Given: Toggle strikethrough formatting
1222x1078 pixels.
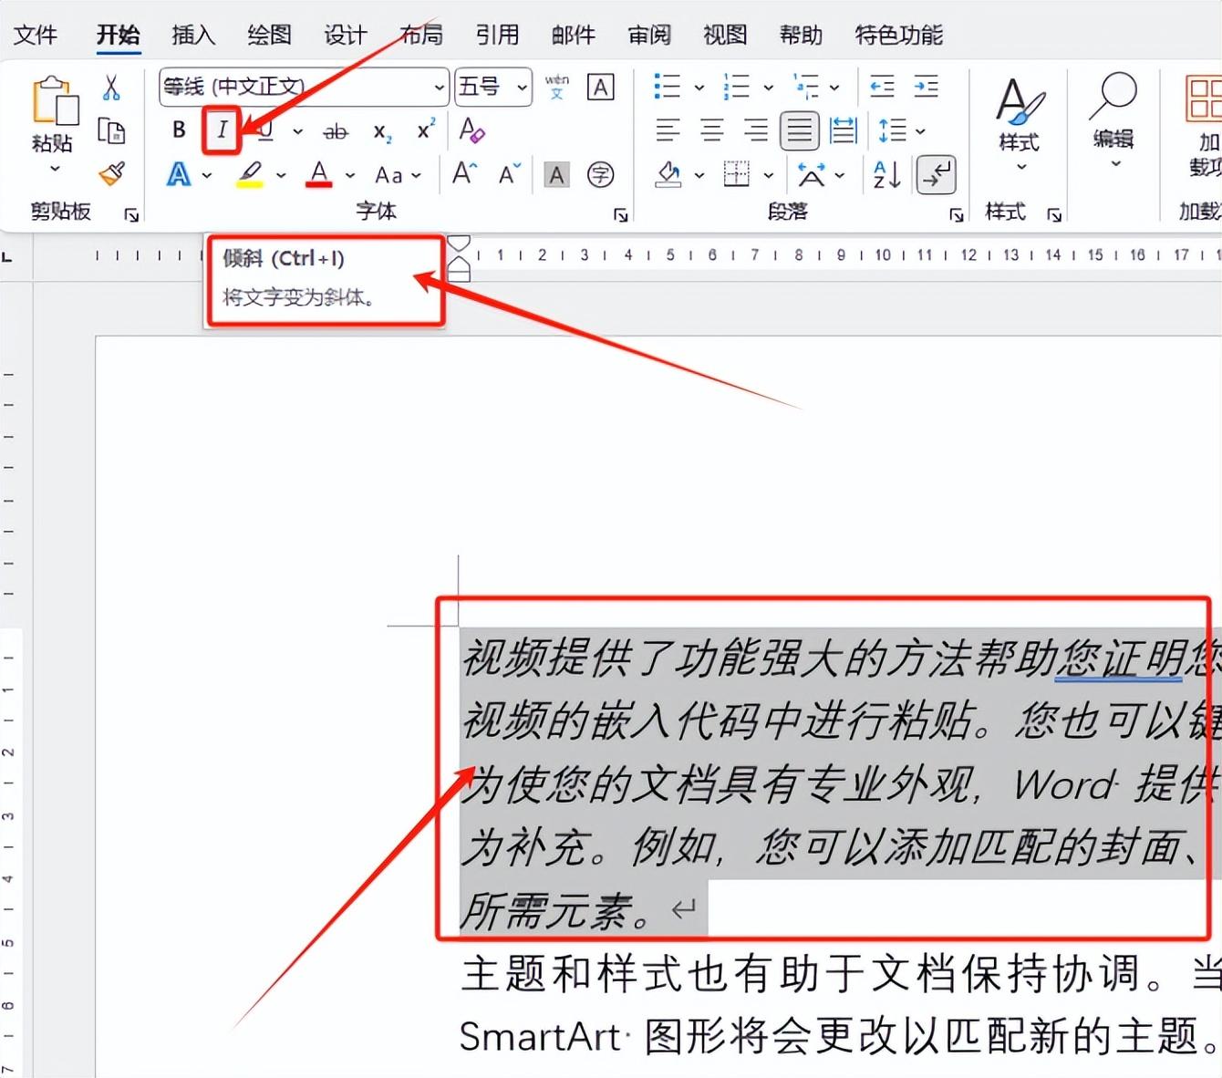Looking at the screenshot, I should pos(336,130).
